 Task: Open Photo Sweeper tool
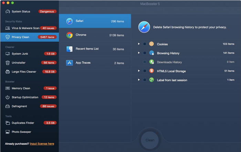pyautogui.click(x=30, y=132)
